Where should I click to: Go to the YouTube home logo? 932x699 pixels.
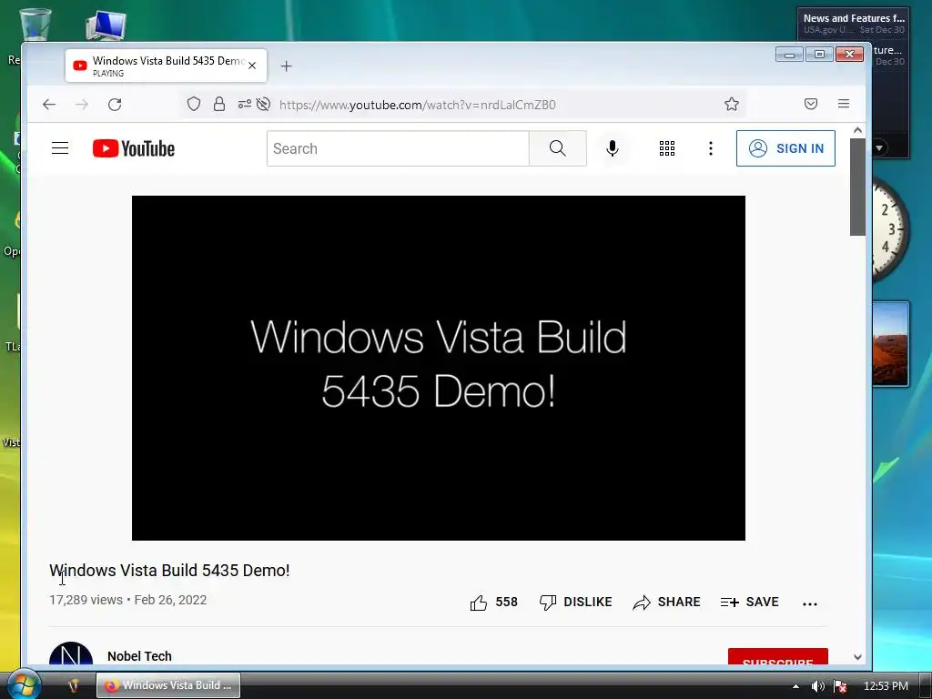pyautogui.click(x=134, y=148)
